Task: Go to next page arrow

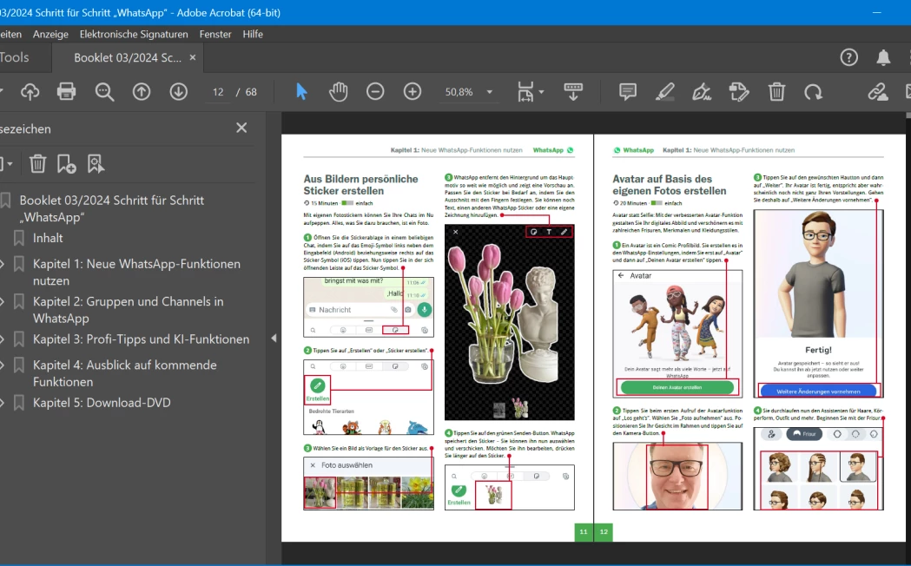Action: [179, 91]
